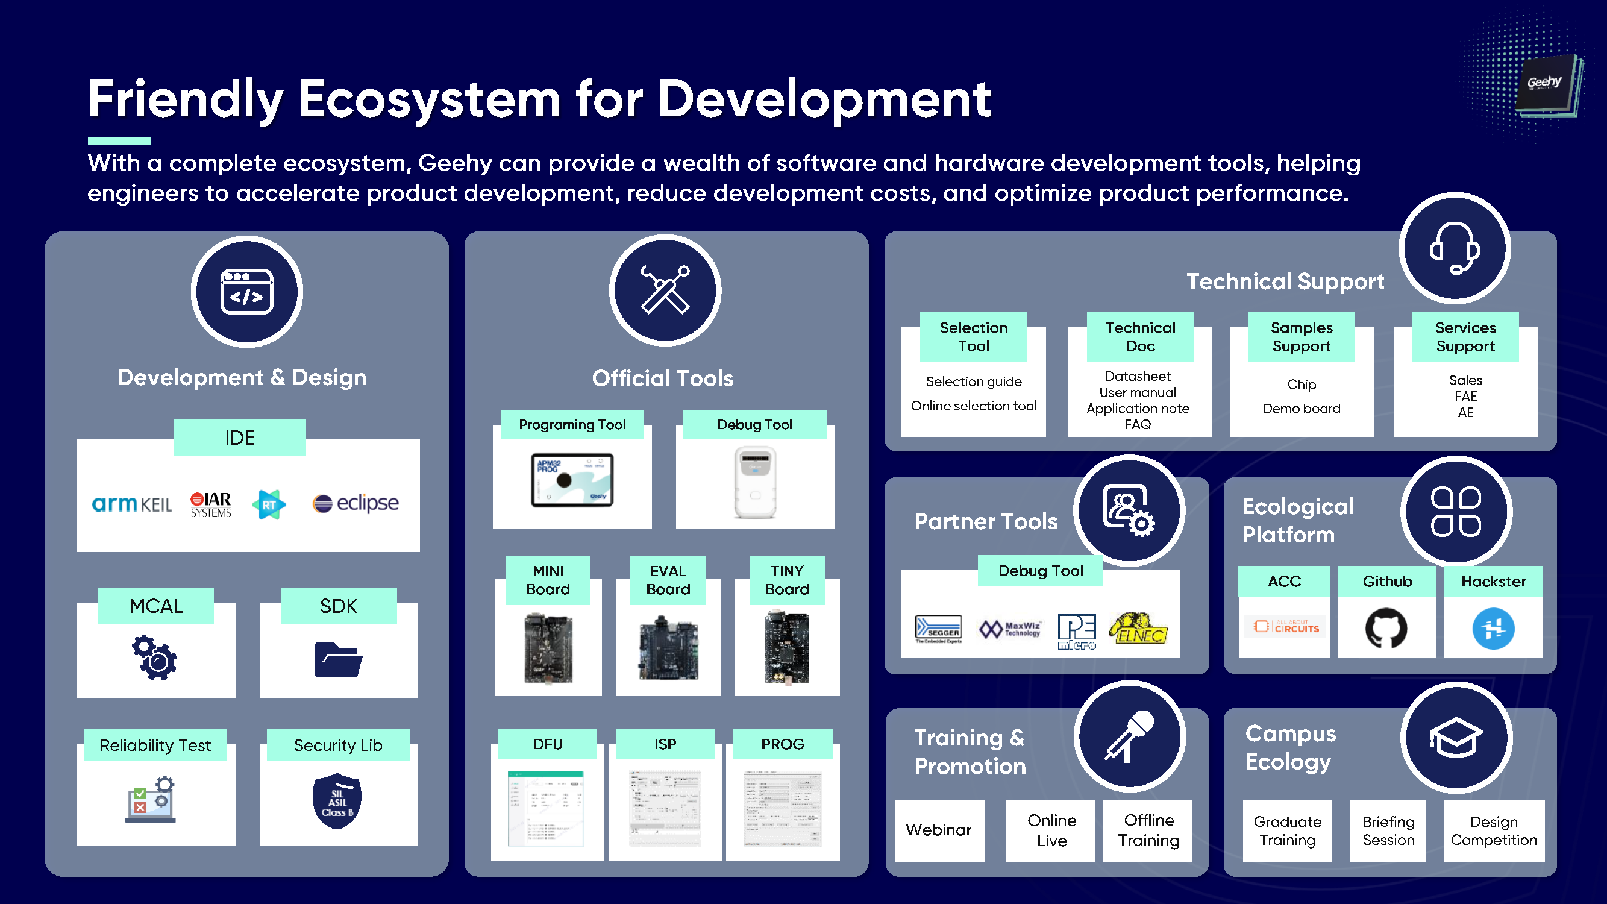Select the Selection Tool label
This screenshot has width=1607, height=904.
(x=973, y=336)
